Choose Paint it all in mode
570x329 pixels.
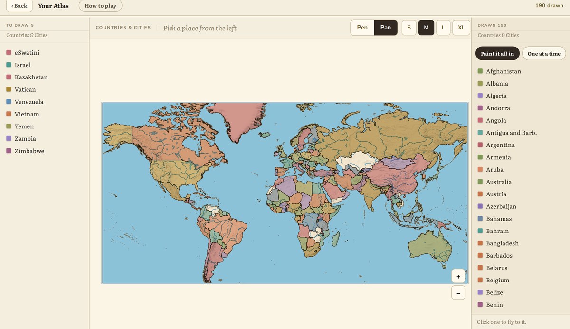click(497, 53)
